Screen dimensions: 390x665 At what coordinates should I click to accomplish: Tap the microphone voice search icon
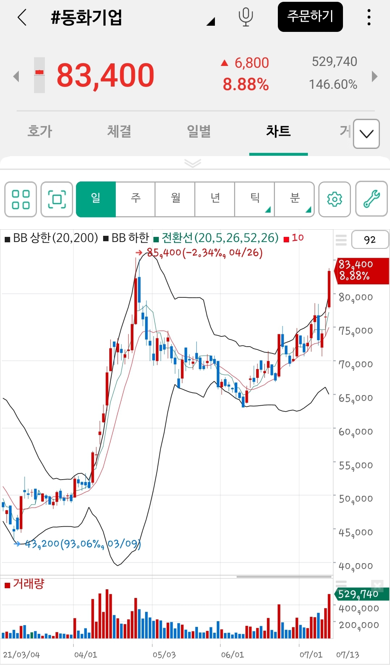coord(246,17)
